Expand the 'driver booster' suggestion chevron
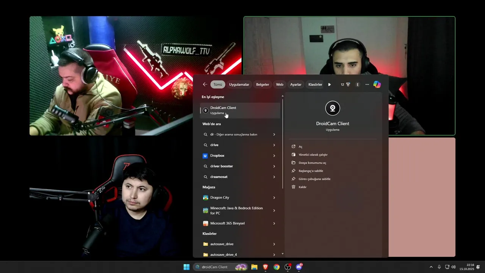 pos(274,166)
